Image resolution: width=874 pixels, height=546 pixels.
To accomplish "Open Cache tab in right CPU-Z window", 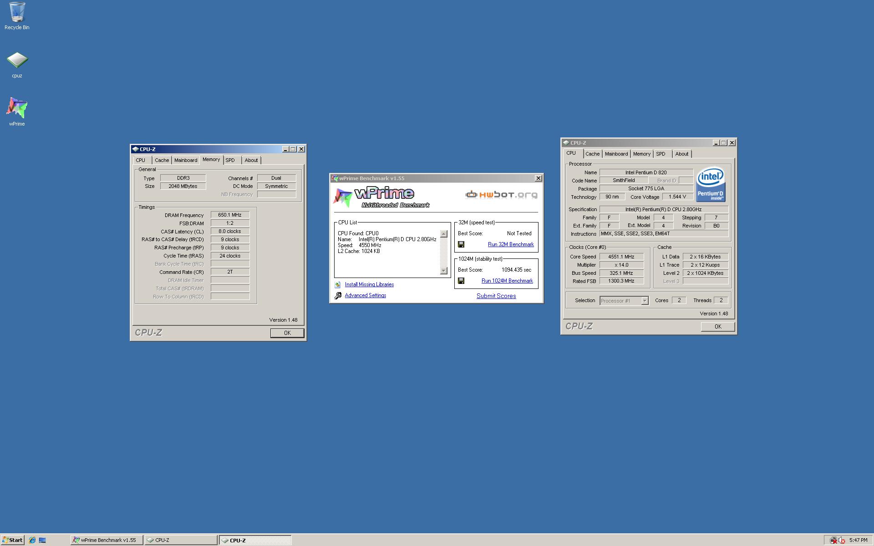I will point(592,154).
